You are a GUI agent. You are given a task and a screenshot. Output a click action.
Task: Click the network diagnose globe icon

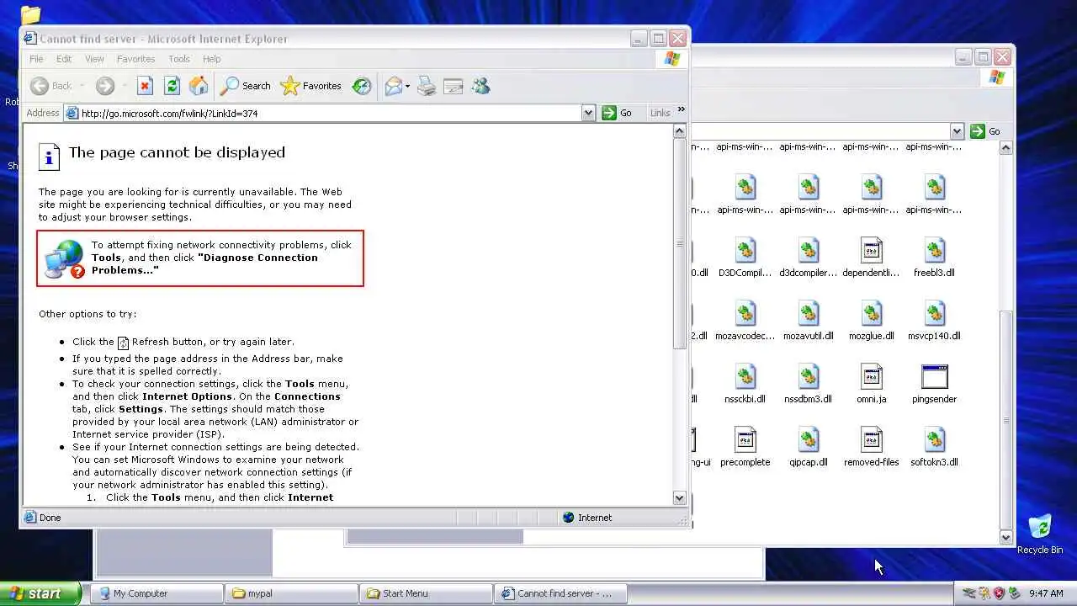click(65, 258)
